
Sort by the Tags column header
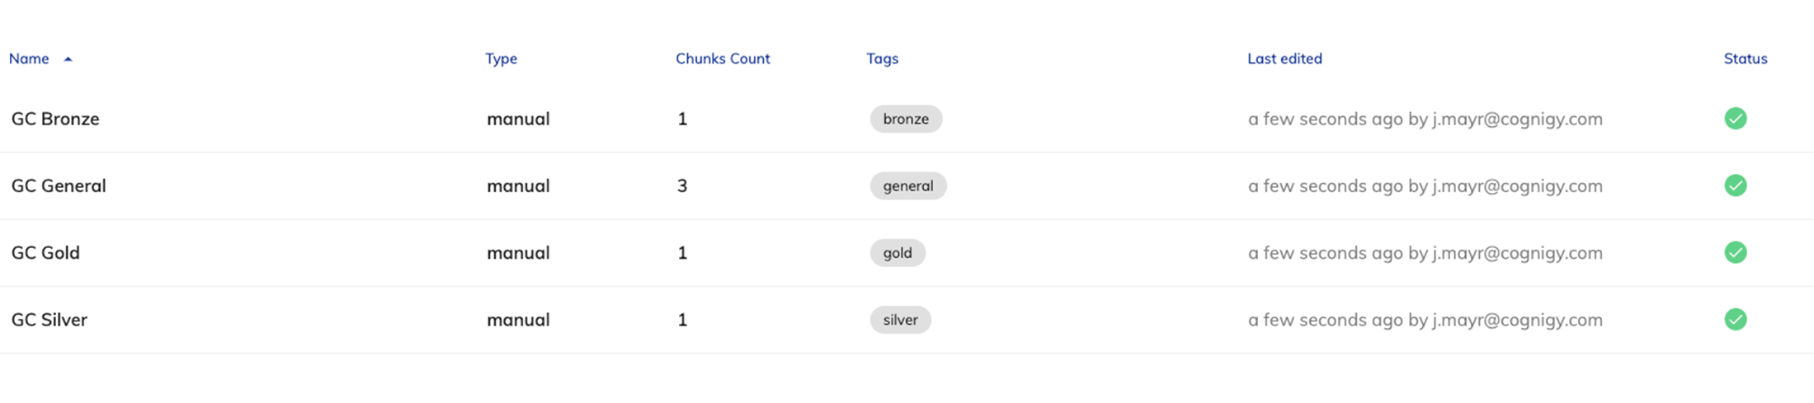pos(882,59)
